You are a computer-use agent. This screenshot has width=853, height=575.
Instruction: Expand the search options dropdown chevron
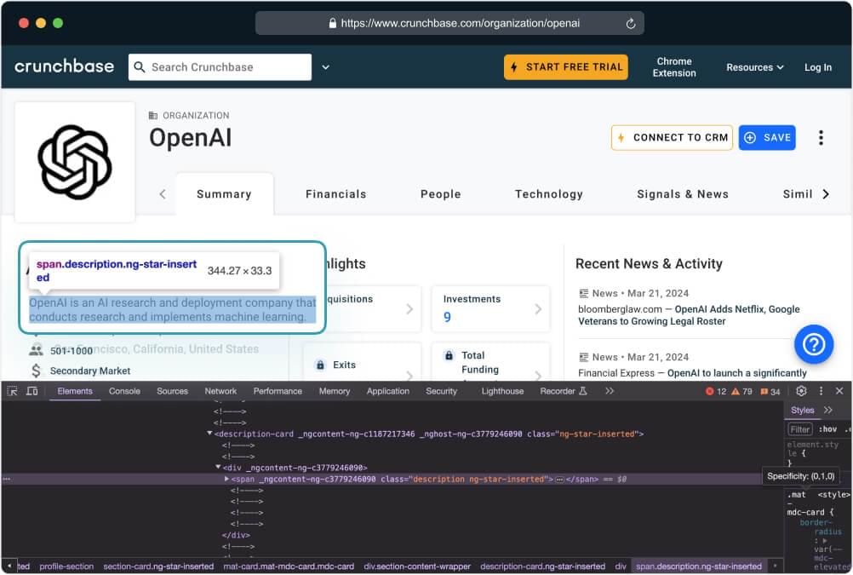coord(325,67)
